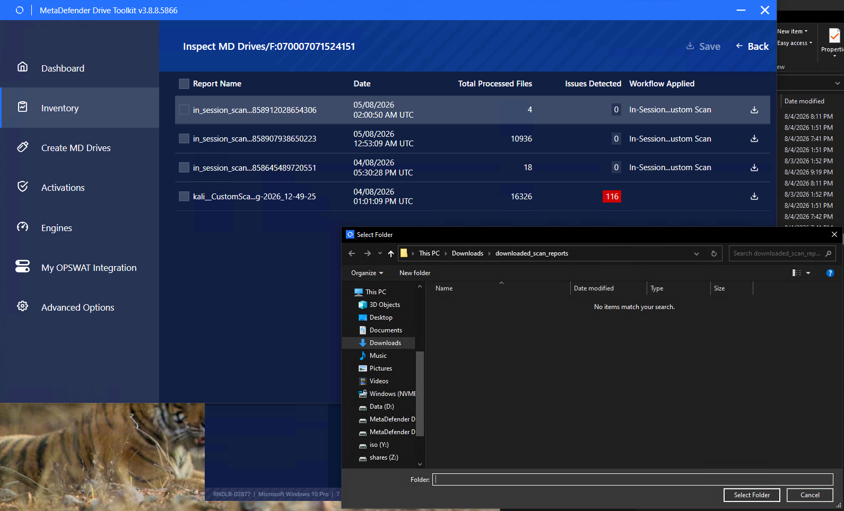The height and width of the screenshot is (511, 844).
Task: Select Desktop in the folder tree
Action: pyautogui.click(x=381, y=318)
